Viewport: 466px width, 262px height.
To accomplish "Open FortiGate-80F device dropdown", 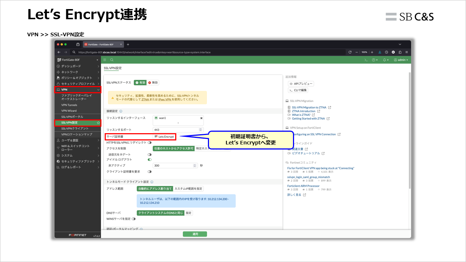I will point(77,60).
